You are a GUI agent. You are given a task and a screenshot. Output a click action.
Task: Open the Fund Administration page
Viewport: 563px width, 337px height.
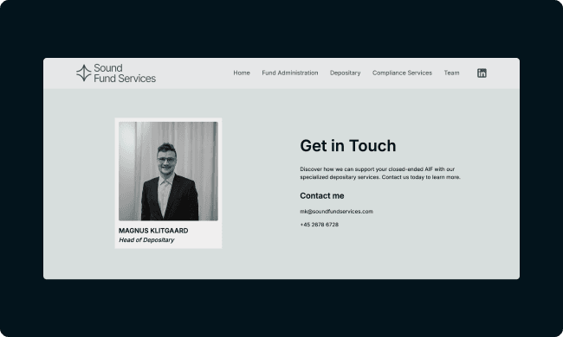click(290, 73)
